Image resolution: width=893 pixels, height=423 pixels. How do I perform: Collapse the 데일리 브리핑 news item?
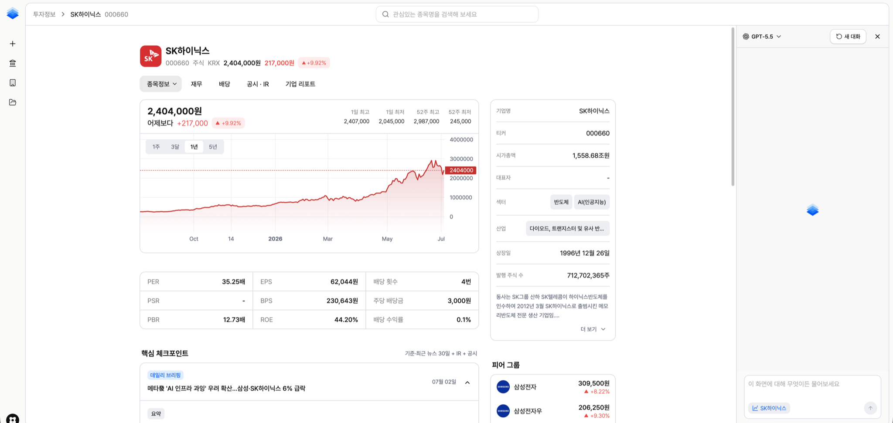[x=467, y=382]
